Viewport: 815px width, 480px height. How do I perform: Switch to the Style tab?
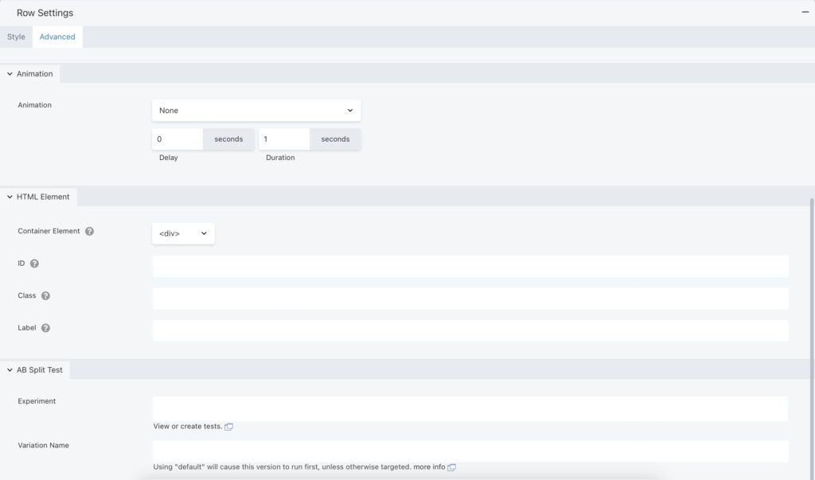point(14,36)
